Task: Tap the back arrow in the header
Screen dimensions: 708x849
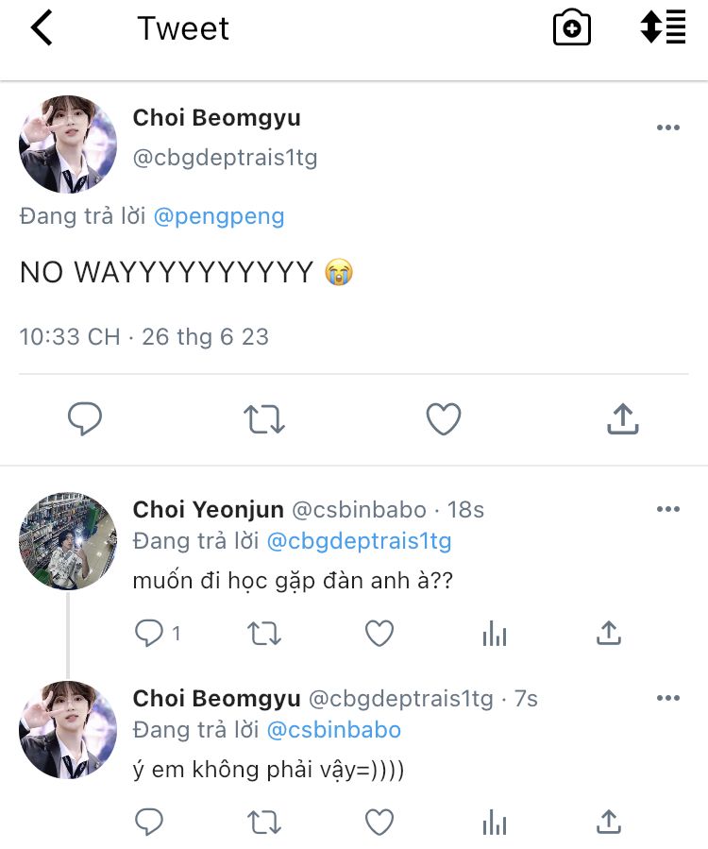Action: [42, 29]
